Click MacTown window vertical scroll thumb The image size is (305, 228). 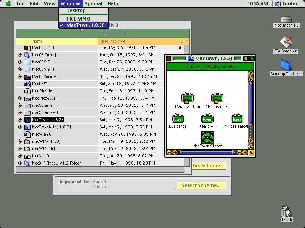click(251, 103)
